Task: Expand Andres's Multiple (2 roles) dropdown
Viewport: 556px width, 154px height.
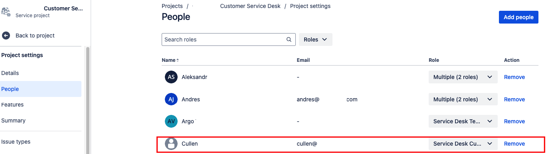Action: tap(463, 99)
